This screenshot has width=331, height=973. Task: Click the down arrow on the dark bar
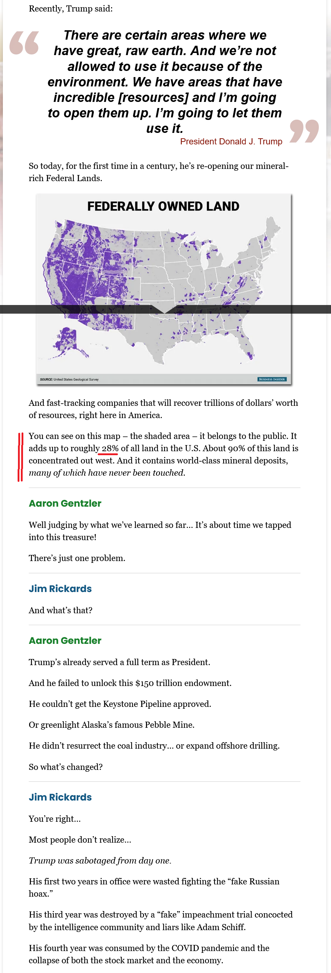click(x=164, y=309)
